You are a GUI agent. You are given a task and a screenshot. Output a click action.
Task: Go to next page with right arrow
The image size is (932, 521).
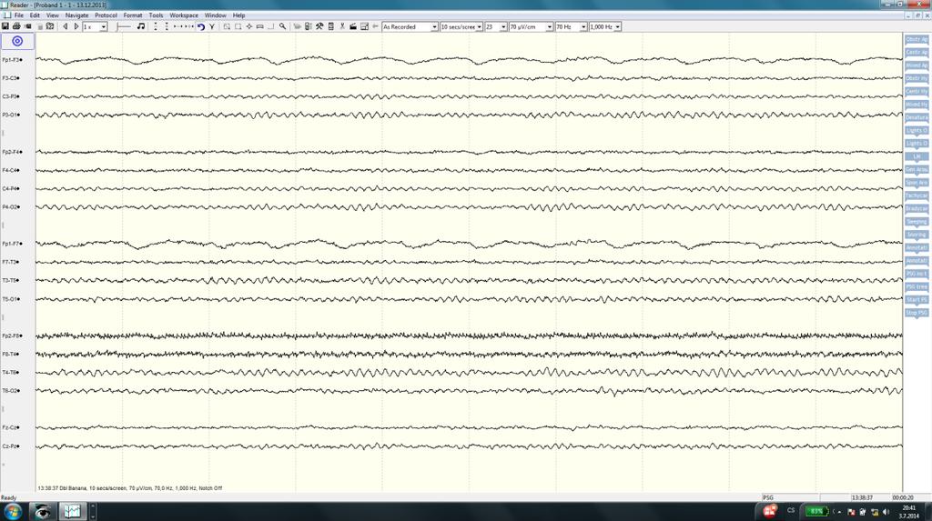(76, 26)
